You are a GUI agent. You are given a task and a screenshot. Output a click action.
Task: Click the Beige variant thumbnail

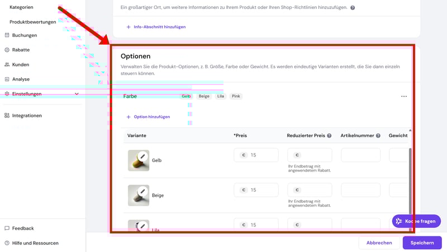(x=139, y=195)
